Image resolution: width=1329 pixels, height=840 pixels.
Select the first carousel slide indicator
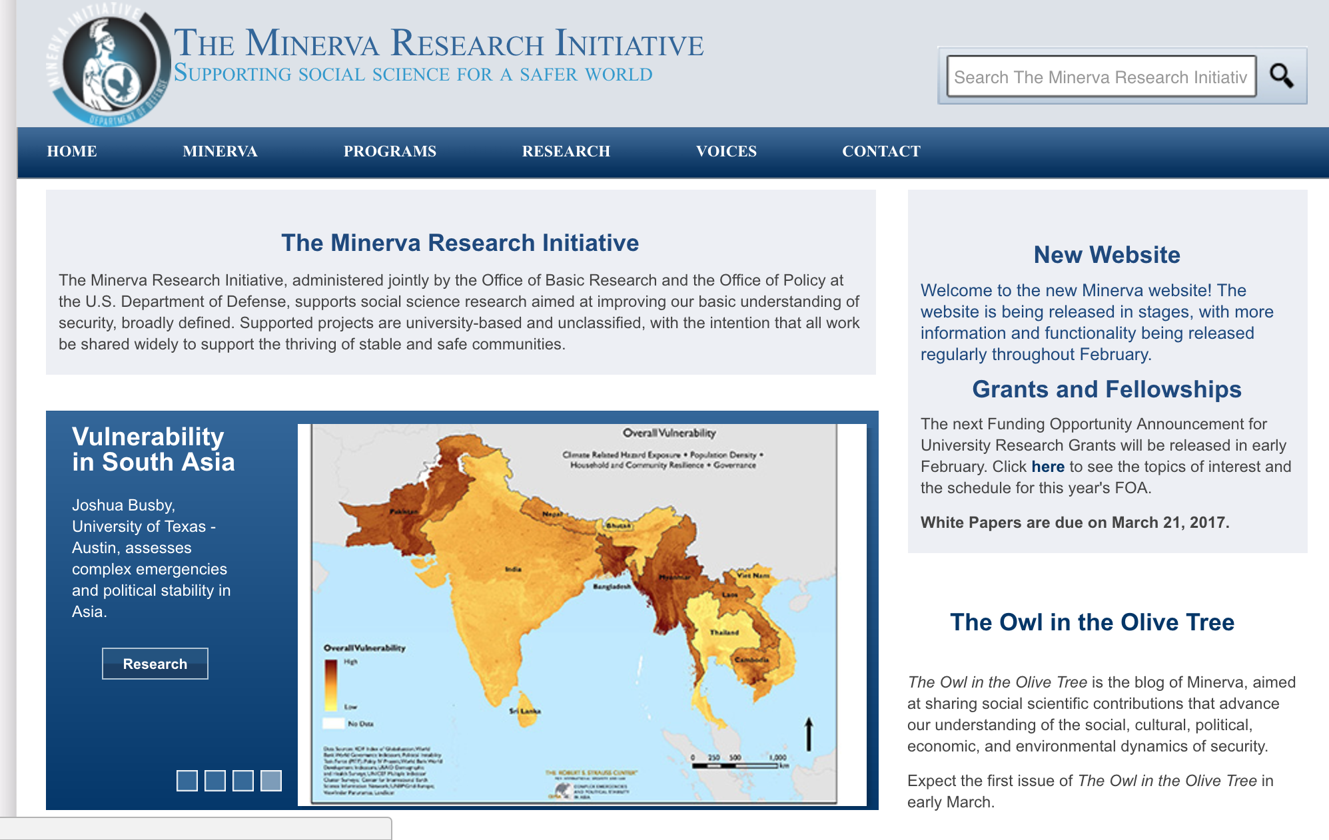(187, 780)
